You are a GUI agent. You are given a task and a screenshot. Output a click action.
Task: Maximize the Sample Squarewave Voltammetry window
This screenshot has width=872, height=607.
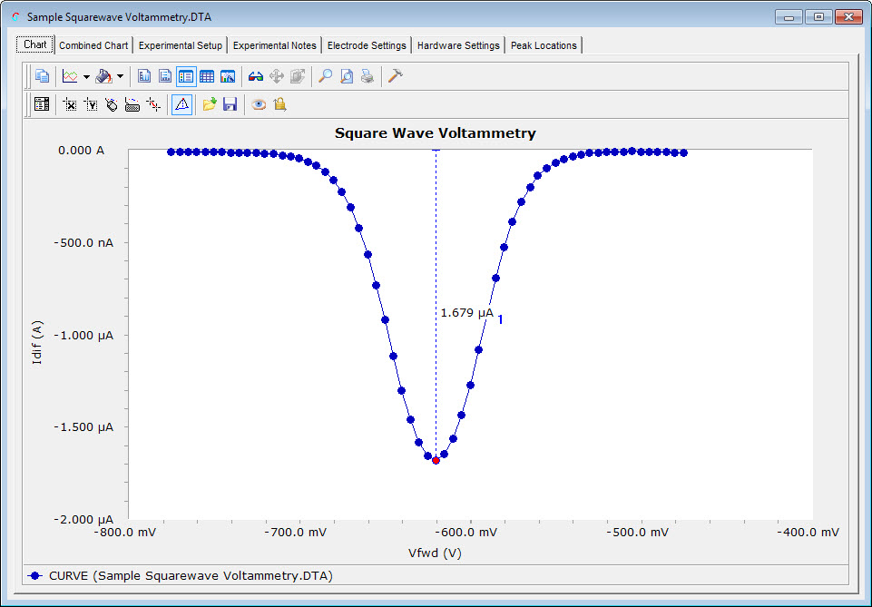point(818,16)
